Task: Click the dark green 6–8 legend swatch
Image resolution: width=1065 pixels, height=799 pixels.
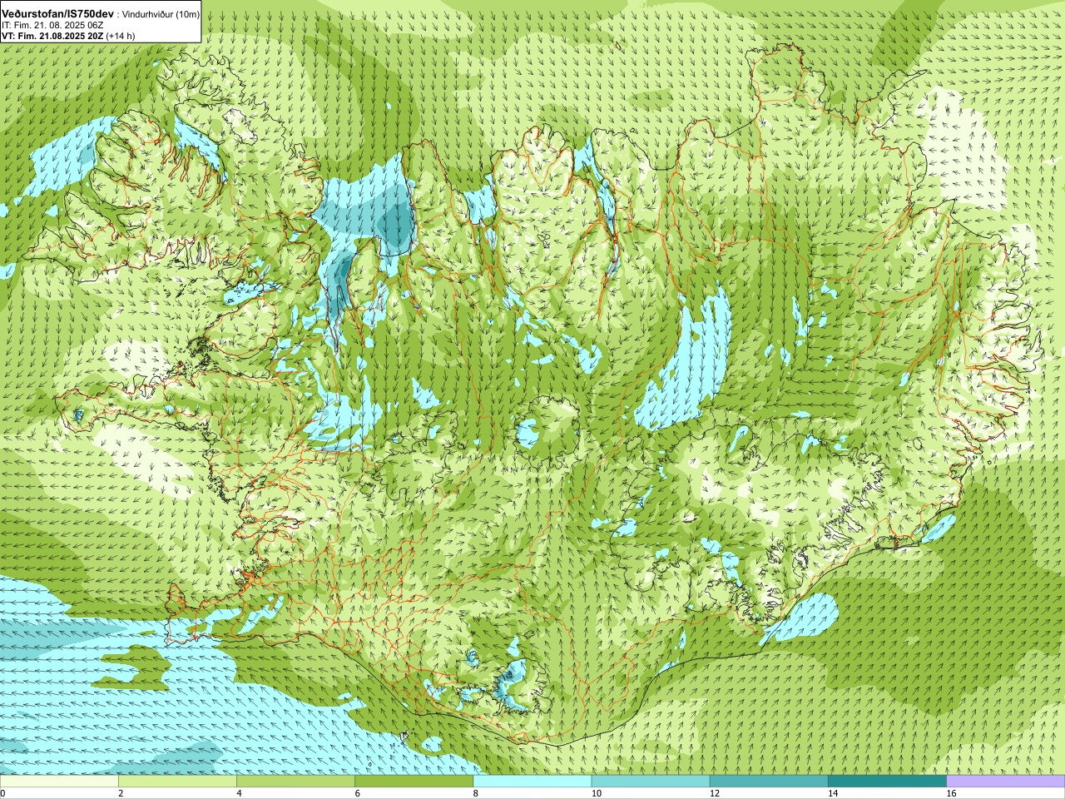Action: tap(414, 782)
